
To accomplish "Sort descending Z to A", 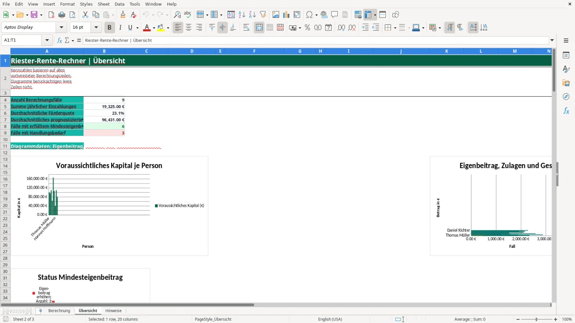I will (252, 15).
